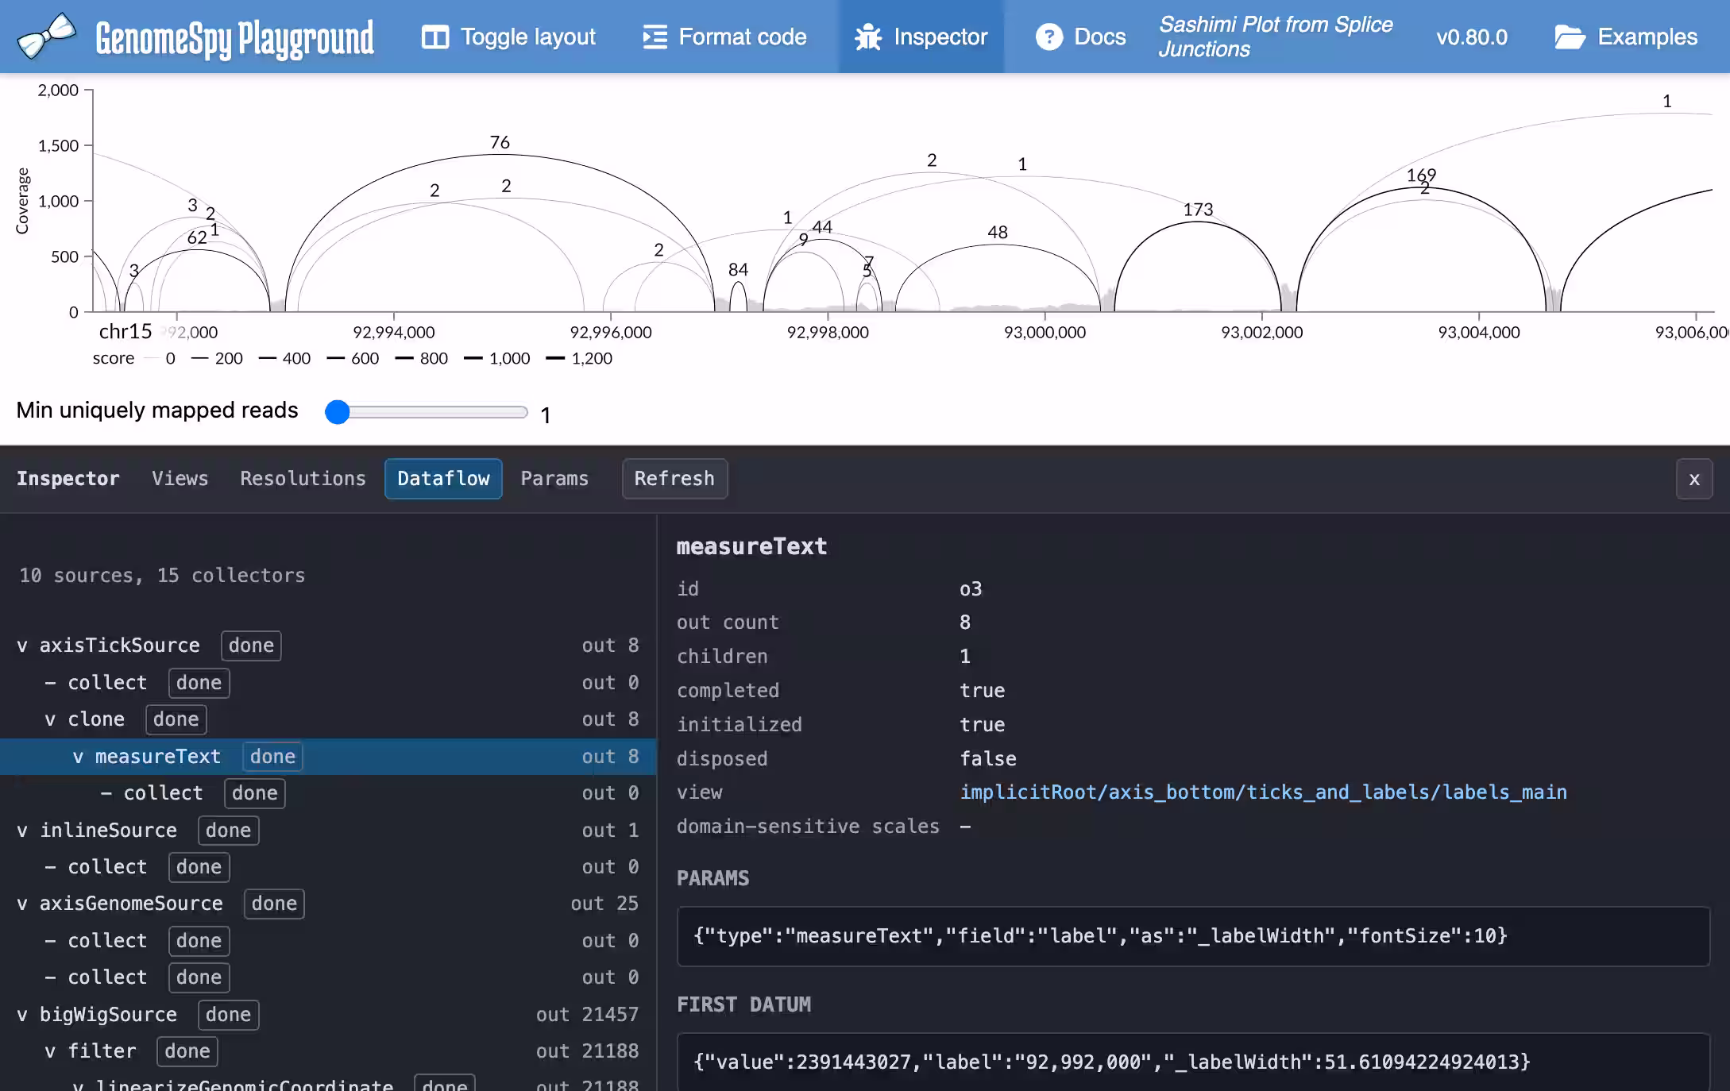Select the first collect row under axisTickSource
The width and height of the screenshot is (1730, 1091).
328,683
